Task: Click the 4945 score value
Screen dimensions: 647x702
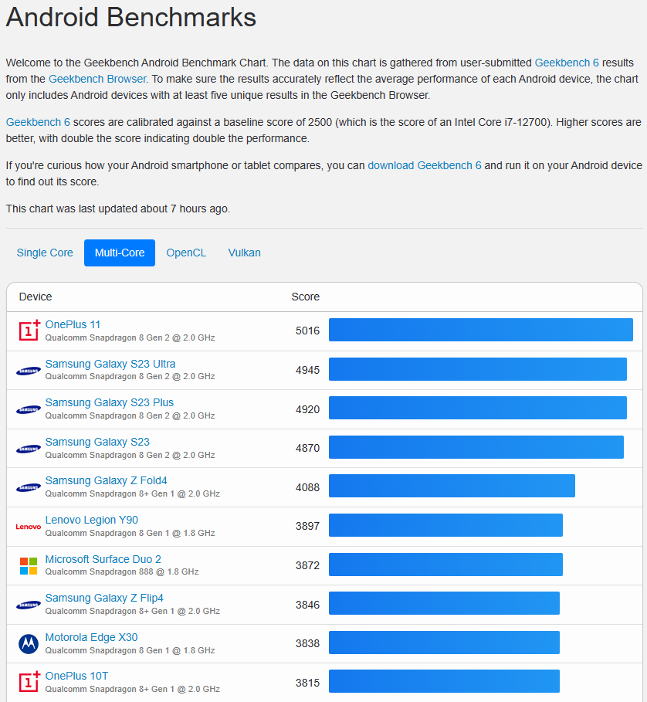Action: [x=307, y=370]
